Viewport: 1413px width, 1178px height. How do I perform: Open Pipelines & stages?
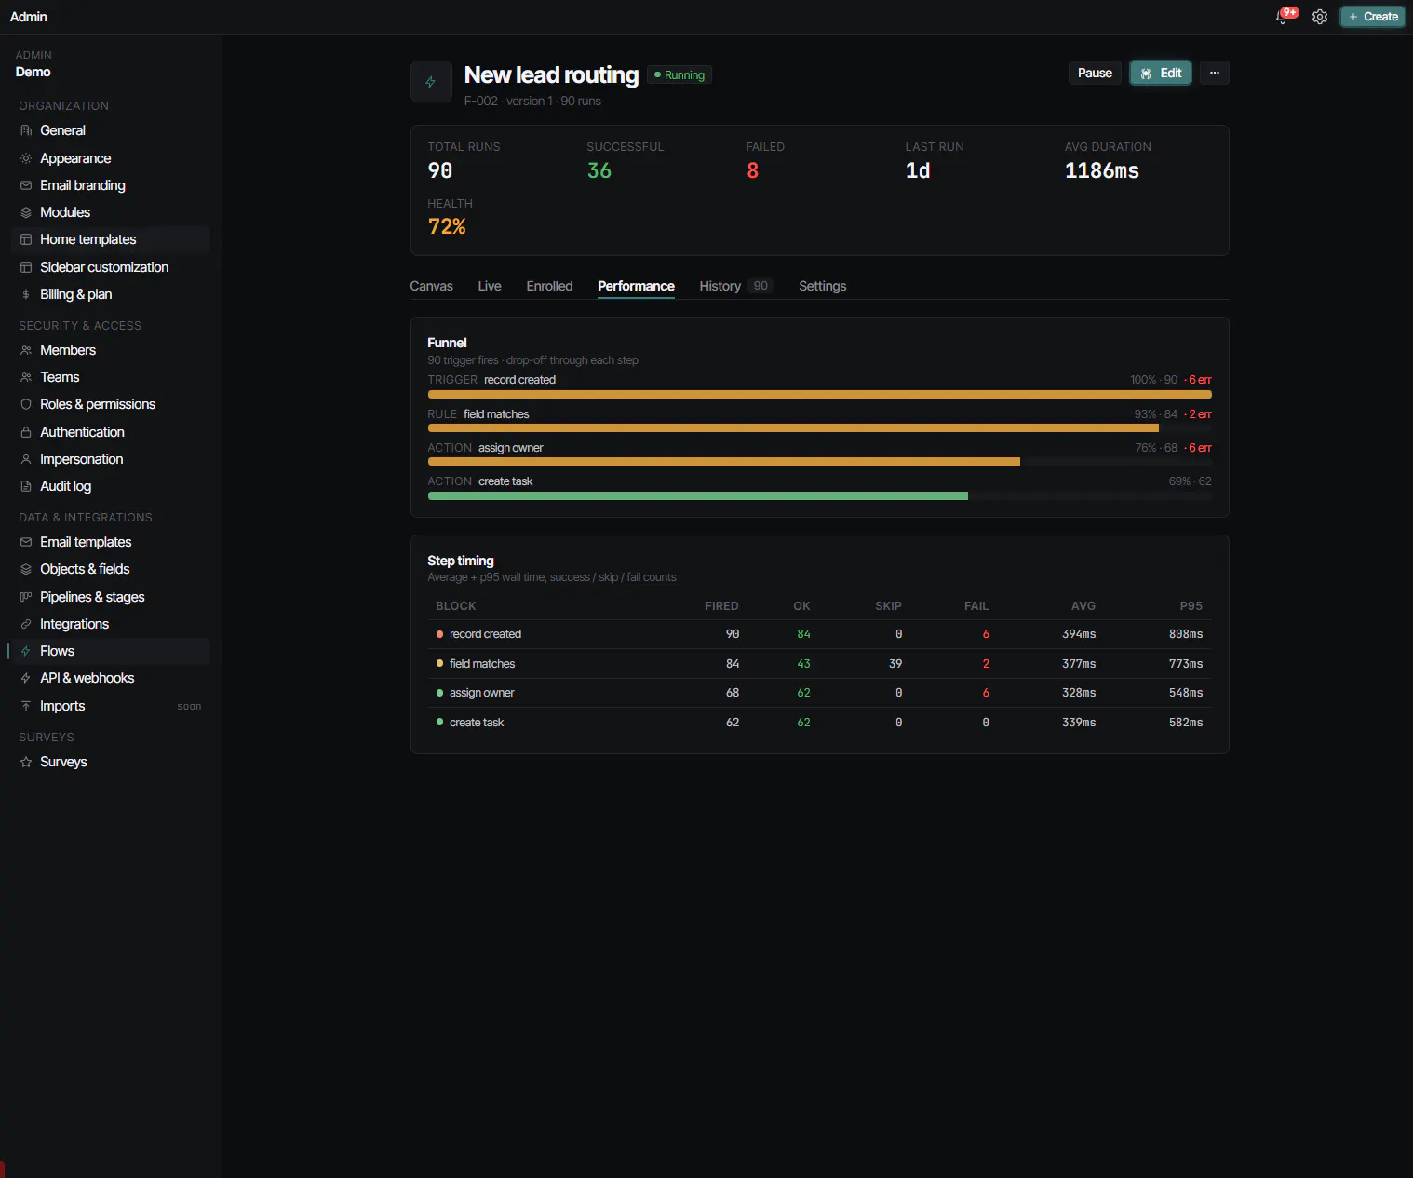(x=111, y=597)
